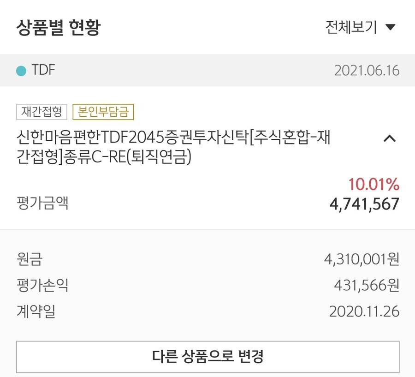The image size is (415, 377).
Task: Click the 원금 label
Action: (30, 259)
